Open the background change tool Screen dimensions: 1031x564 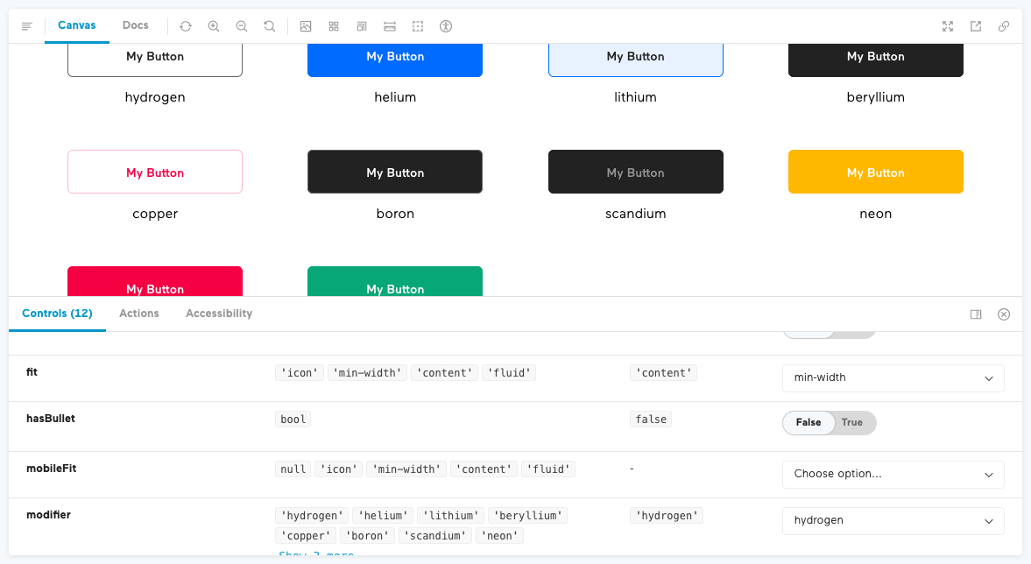tap(306, 26)
